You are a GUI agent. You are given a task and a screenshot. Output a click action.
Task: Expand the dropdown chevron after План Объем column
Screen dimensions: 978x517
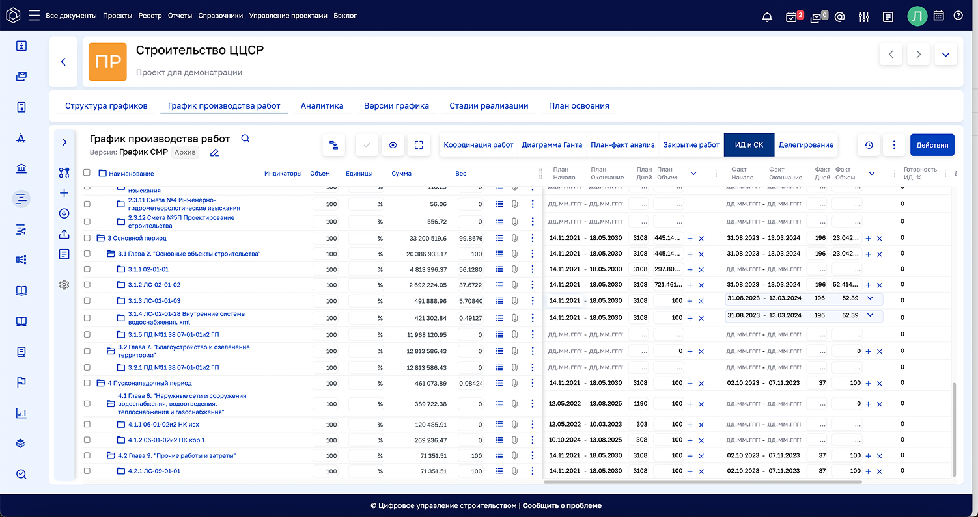[x=693, y=174]
